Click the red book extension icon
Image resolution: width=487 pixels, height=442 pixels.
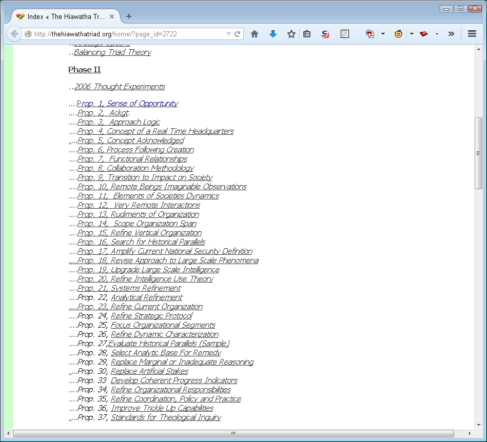[424, 34]
